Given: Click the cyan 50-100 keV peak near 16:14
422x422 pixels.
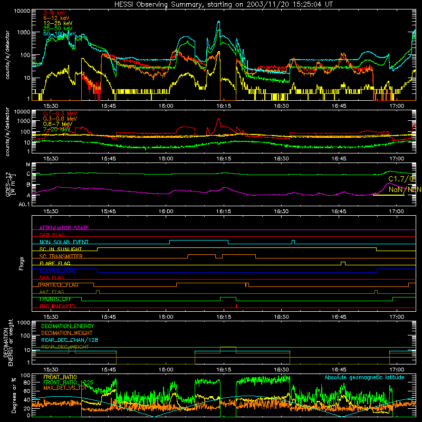Looking at the screenshot, I should click(219, 22).
